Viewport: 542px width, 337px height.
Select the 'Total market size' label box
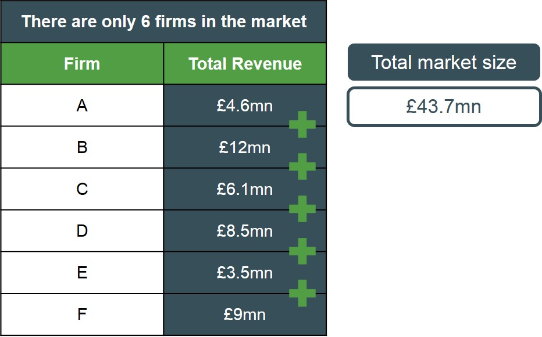click(x=444, y=62)
